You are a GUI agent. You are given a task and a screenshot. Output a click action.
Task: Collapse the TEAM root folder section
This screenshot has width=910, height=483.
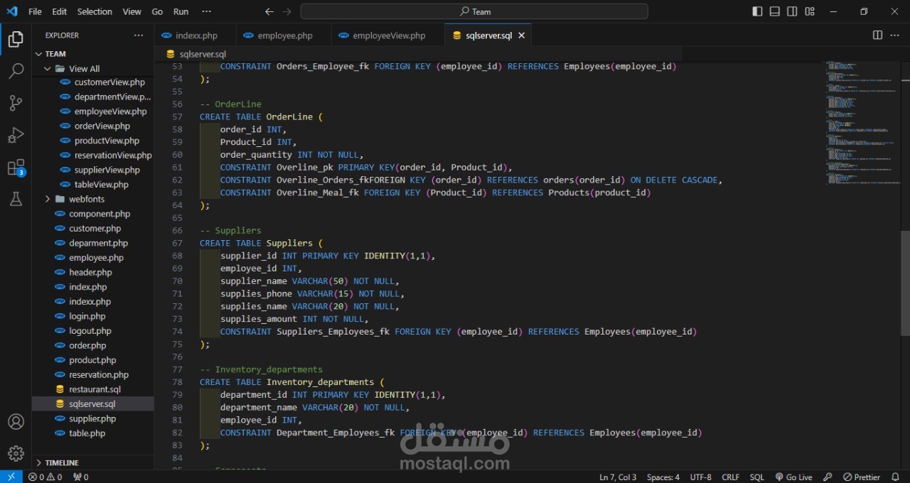pos(92,54)
